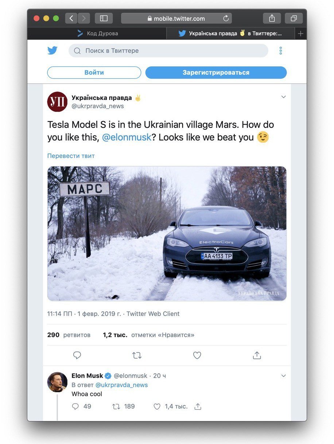This screenshot has height=444, width=334.
Task: Reply to the Українська правда tweet
Action: point(77,355)
